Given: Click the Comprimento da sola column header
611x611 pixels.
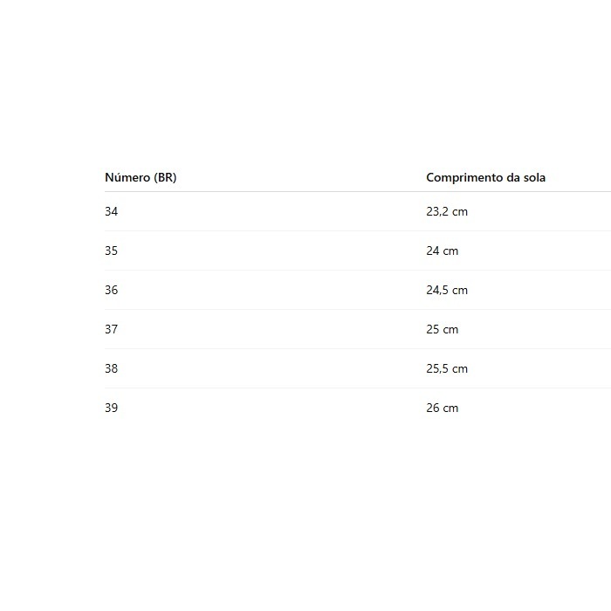Looking at the screenshot, I should pyautogui.click(x=485, y=177).
